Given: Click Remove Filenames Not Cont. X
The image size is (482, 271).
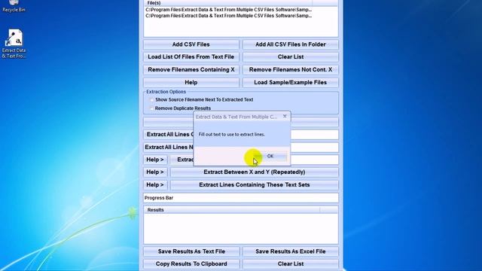Looking at the screenshot, I should coord(291,70).
